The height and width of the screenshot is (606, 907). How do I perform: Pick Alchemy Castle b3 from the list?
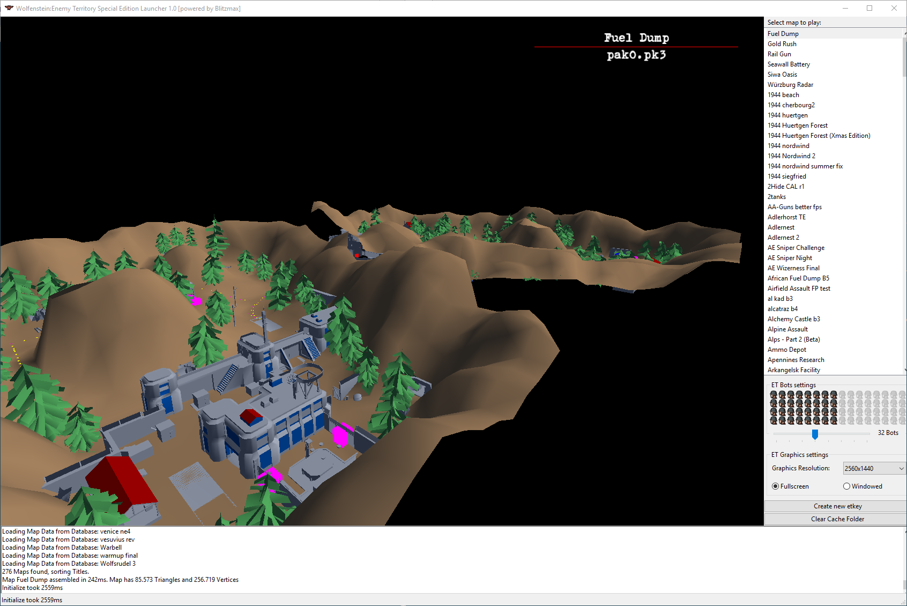coord(793,319)
